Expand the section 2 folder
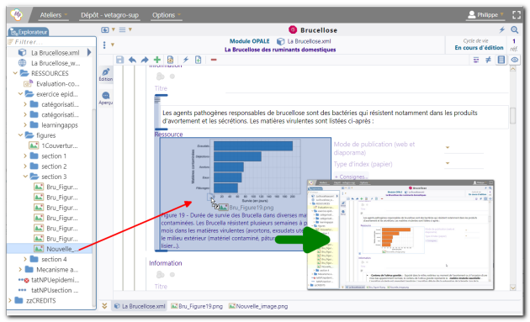Viewport: 530px width, 322px height. tap(25, 166)
